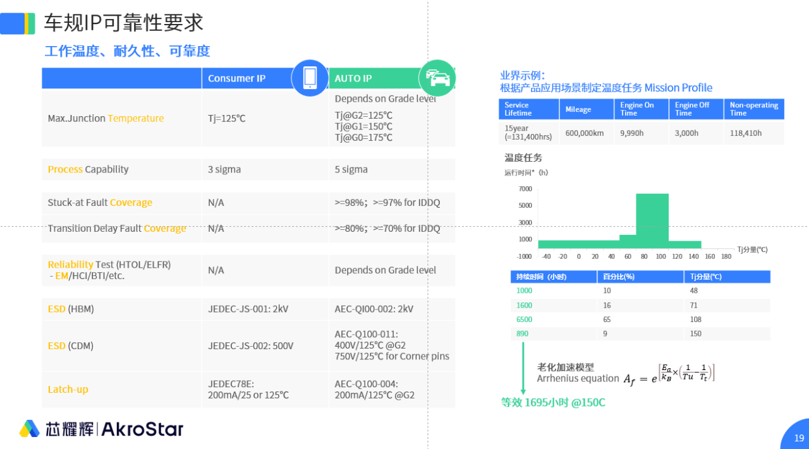
Task: Click the phone icon above Consumer IP column
Action: (310, 78)
